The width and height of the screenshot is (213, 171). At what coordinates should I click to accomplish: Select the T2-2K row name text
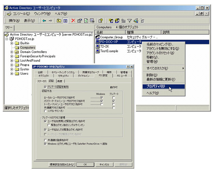pos(104,47)
